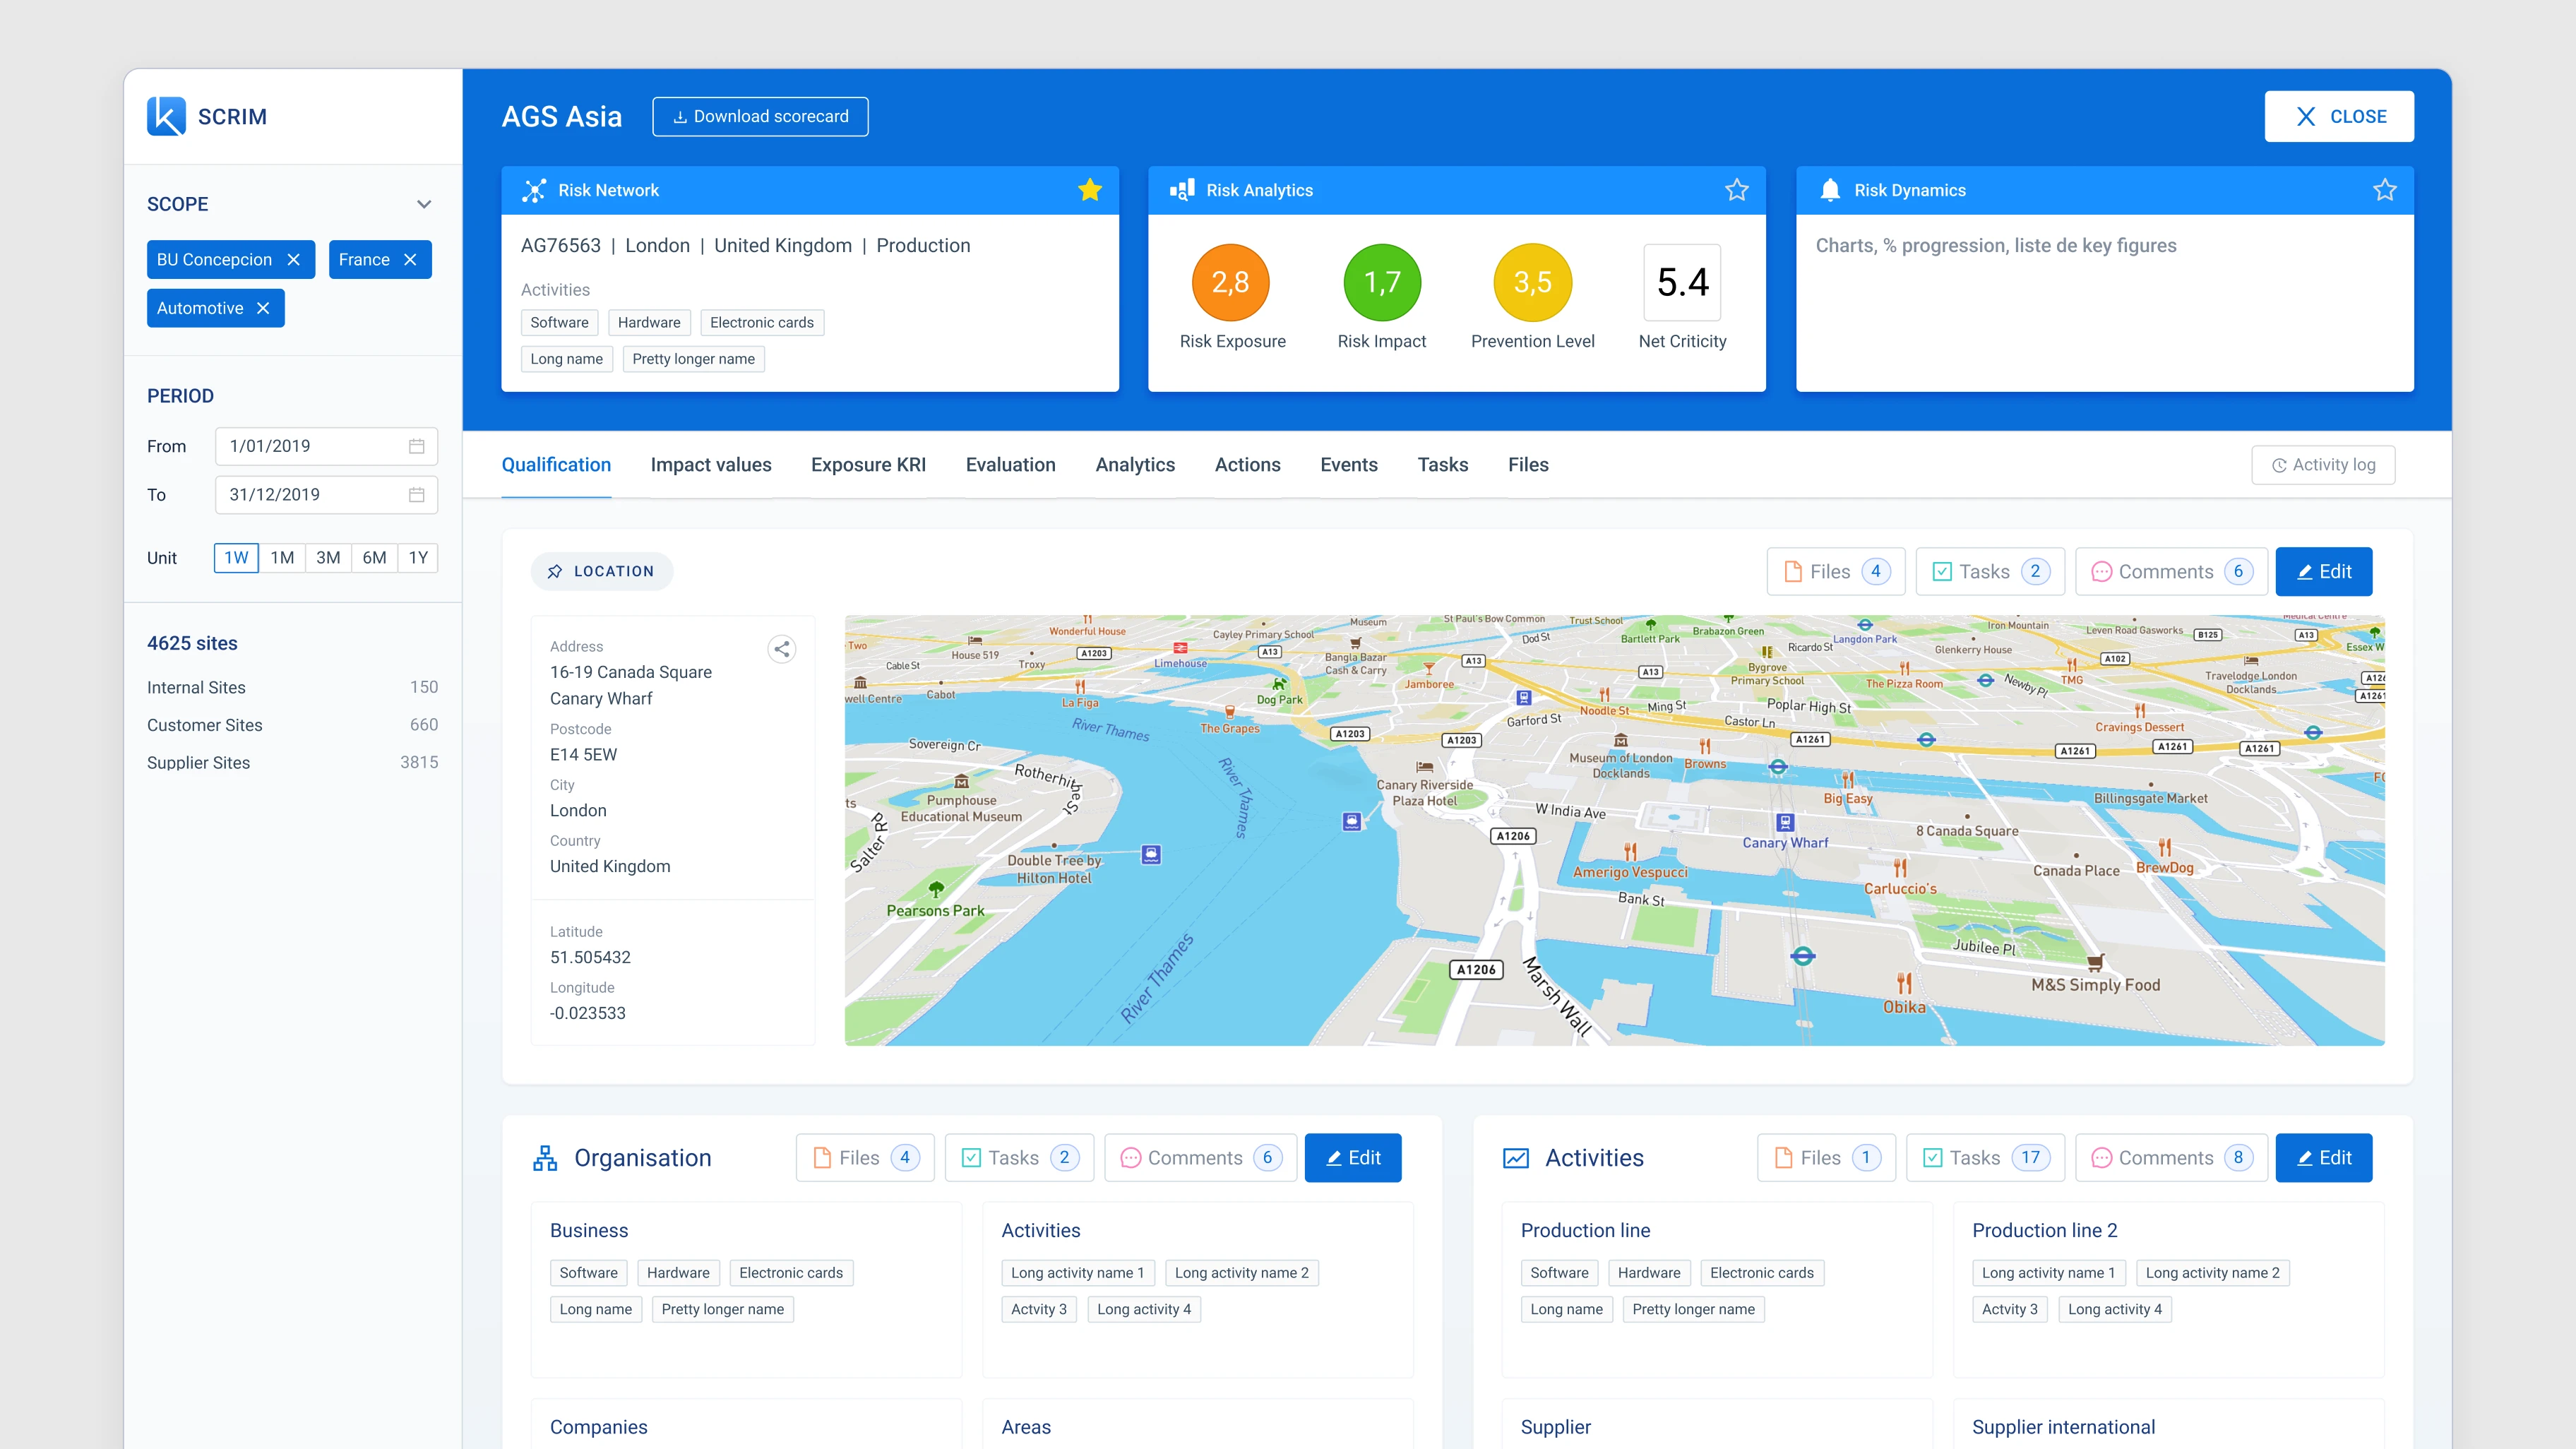The width and height of the screenshot is (2576, 1449).
Task: Favorite the Risk Dynamics card
Action: coord(2384,189)
